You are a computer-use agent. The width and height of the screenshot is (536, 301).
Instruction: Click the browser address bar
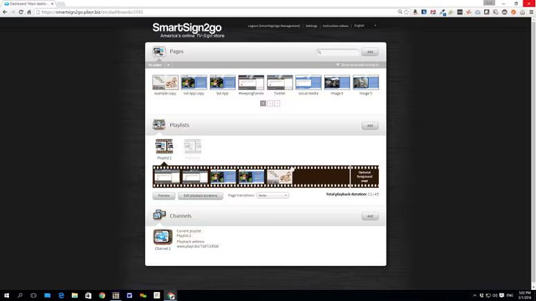[x=215, y=12]
